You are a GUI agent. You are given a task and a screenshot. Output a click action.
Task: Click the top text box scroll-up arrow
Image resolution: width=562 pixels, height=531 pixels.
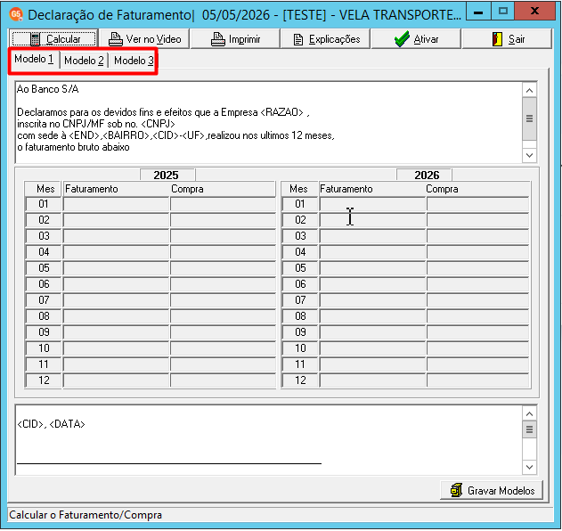point(529,90)
